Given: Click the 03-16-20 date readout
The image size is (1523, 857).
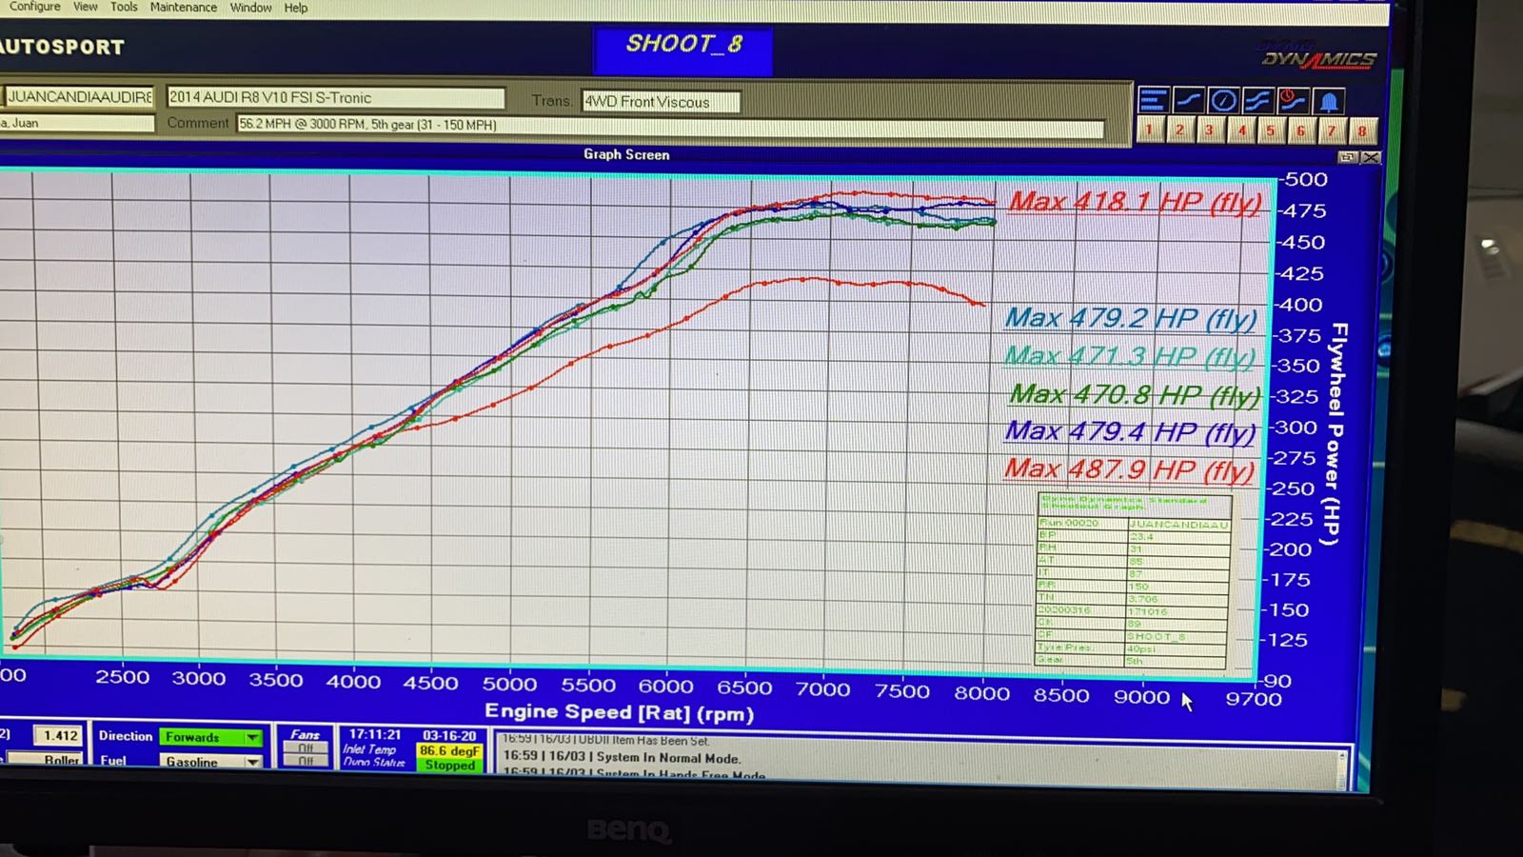Looking at the screenshot, I should (449, 736).
